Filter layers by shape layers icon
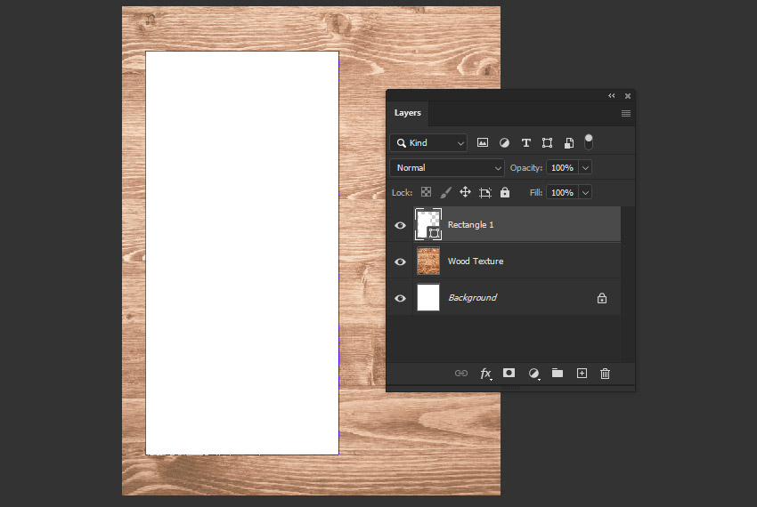This screenshot has height=507, width=757. tap(547, 143)
